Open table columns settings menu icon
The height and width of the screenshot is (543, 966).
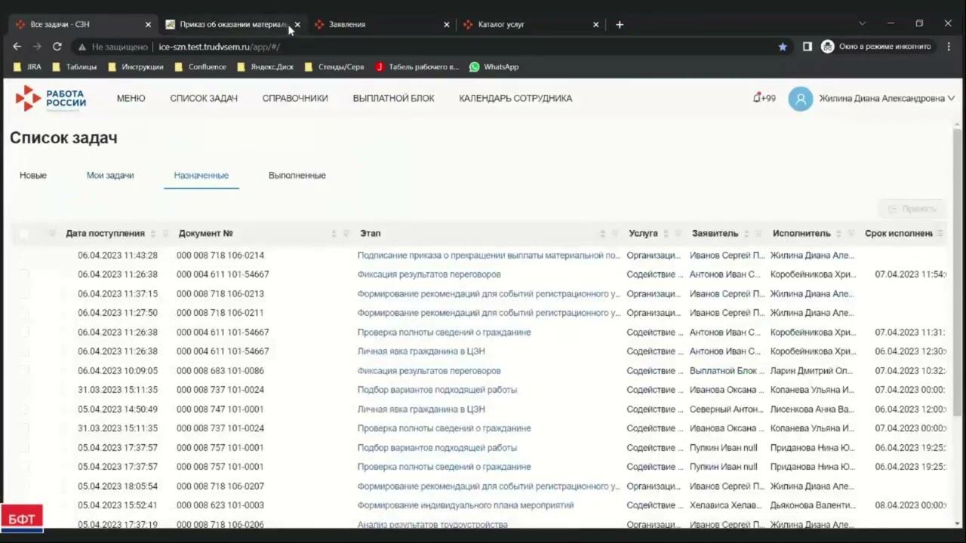point(940,234)
